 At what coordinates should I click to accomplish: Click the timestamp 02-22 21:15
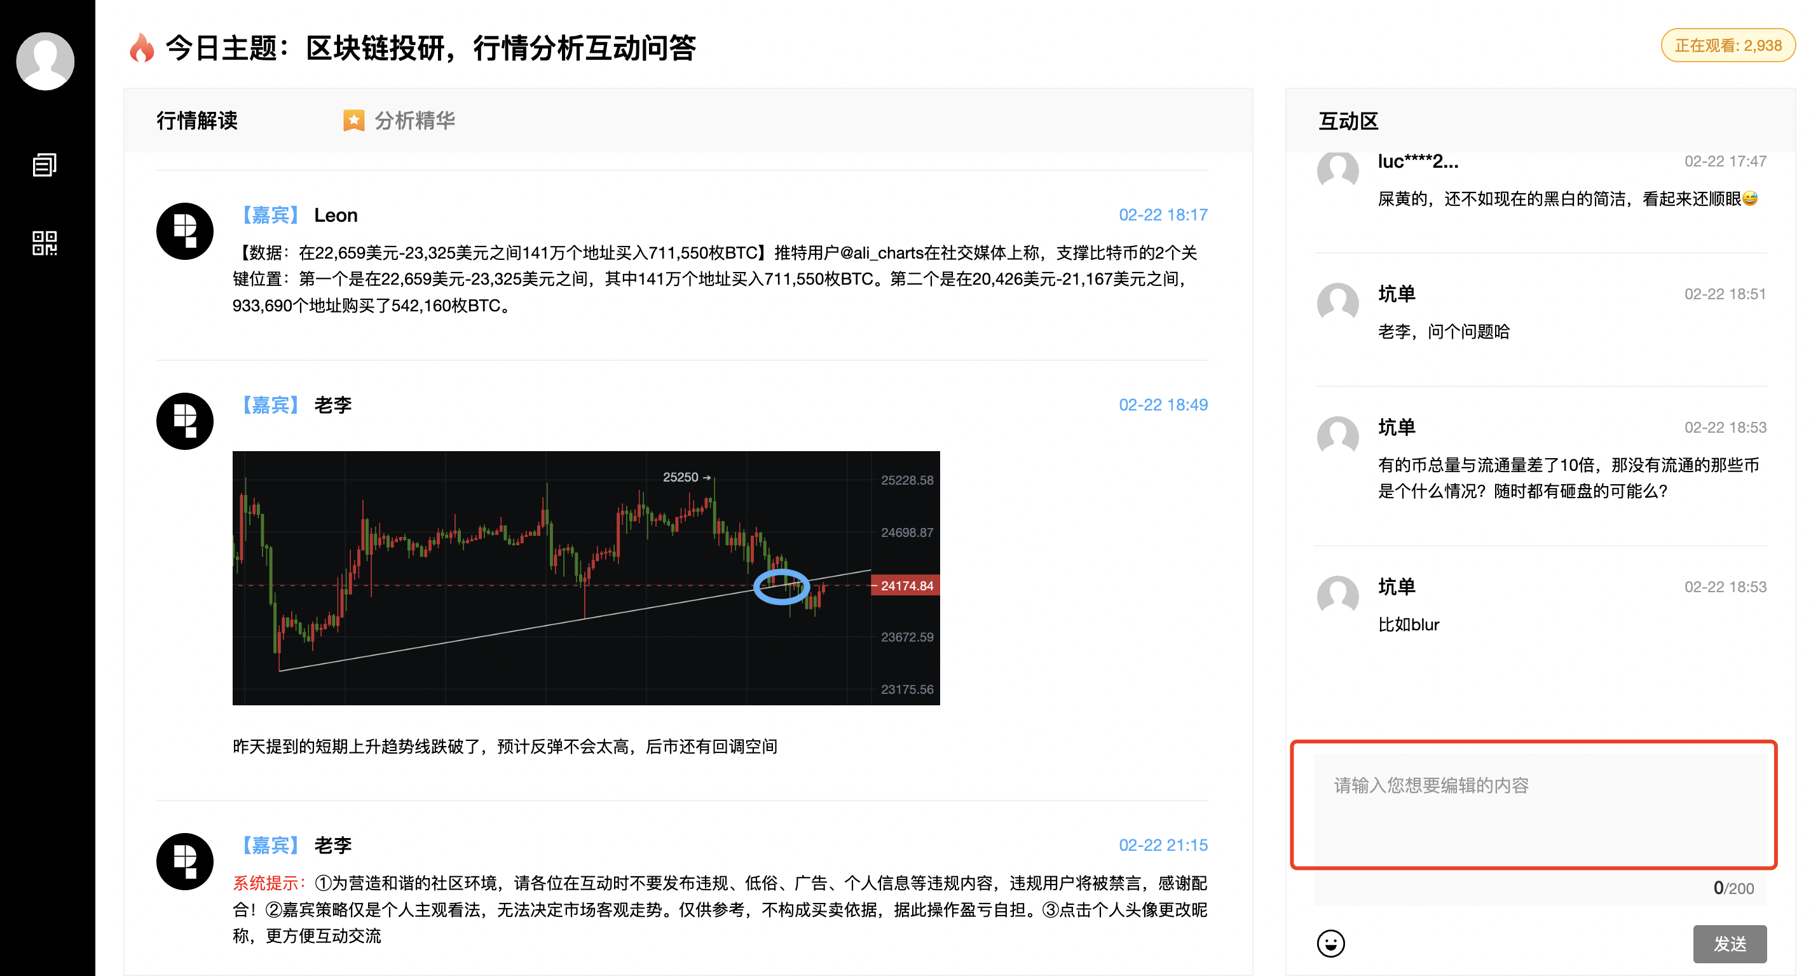(x=1163, y=846)
